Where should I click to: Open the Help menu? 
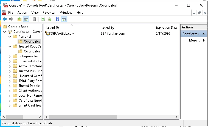pos(80,13)
